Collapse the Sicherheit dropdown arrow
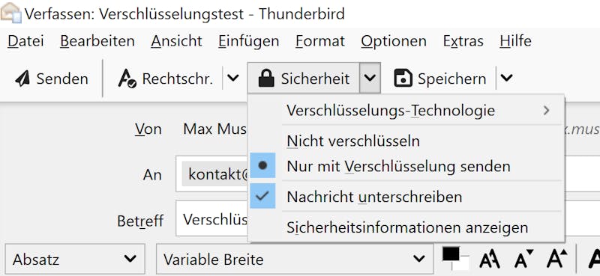The width and height of the screenshot is (600, 276). click(x=370, y=79)
